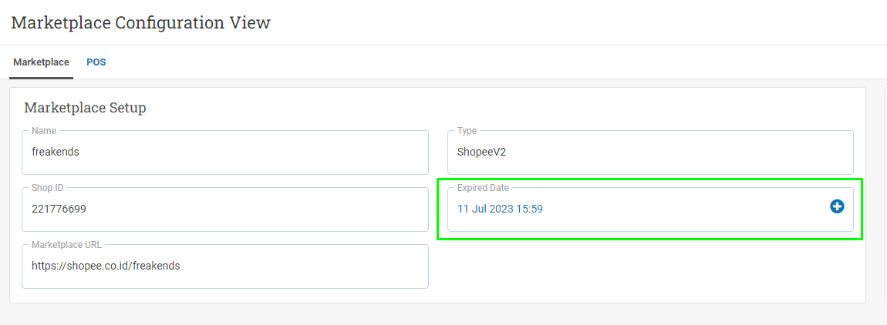Select the Marketplace tab
887x325 pixels.
click(x=42, y=62)
